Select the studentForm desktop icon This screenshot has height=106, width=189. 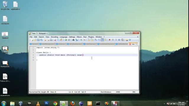click(5, 92)
